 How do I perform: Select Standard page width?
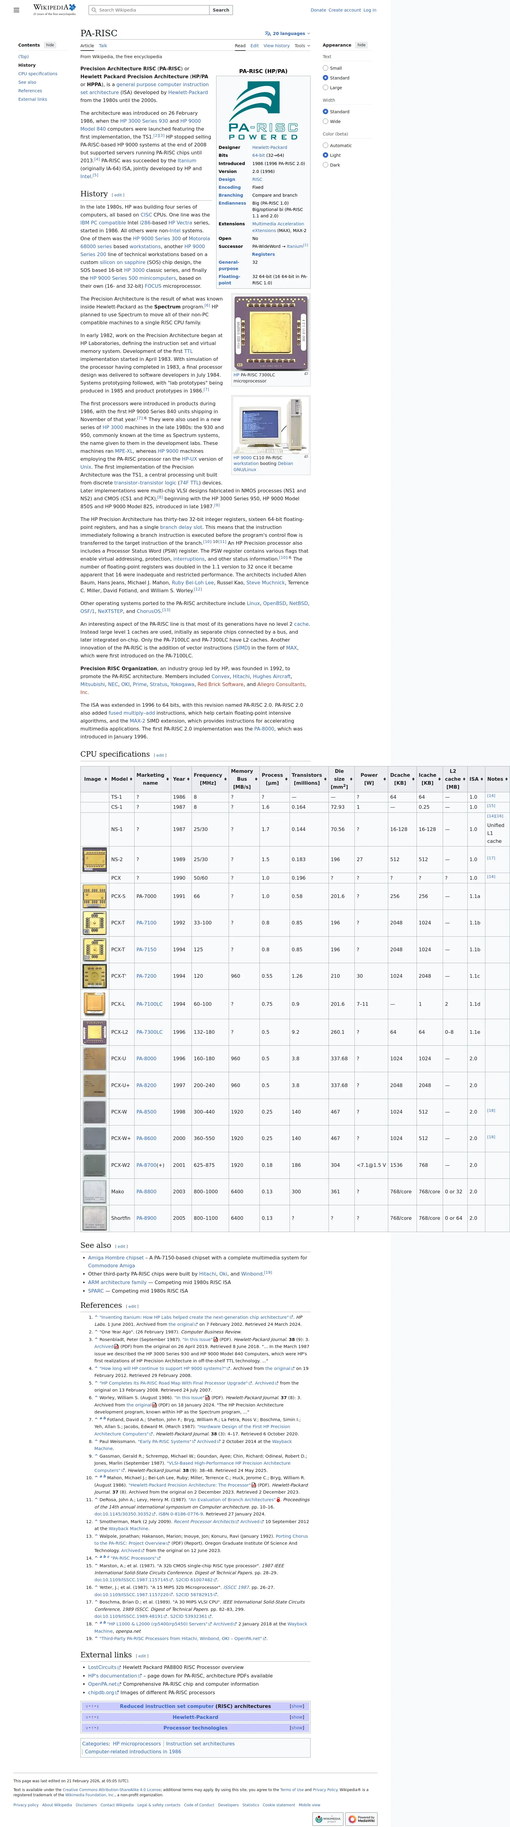[325, 111]
